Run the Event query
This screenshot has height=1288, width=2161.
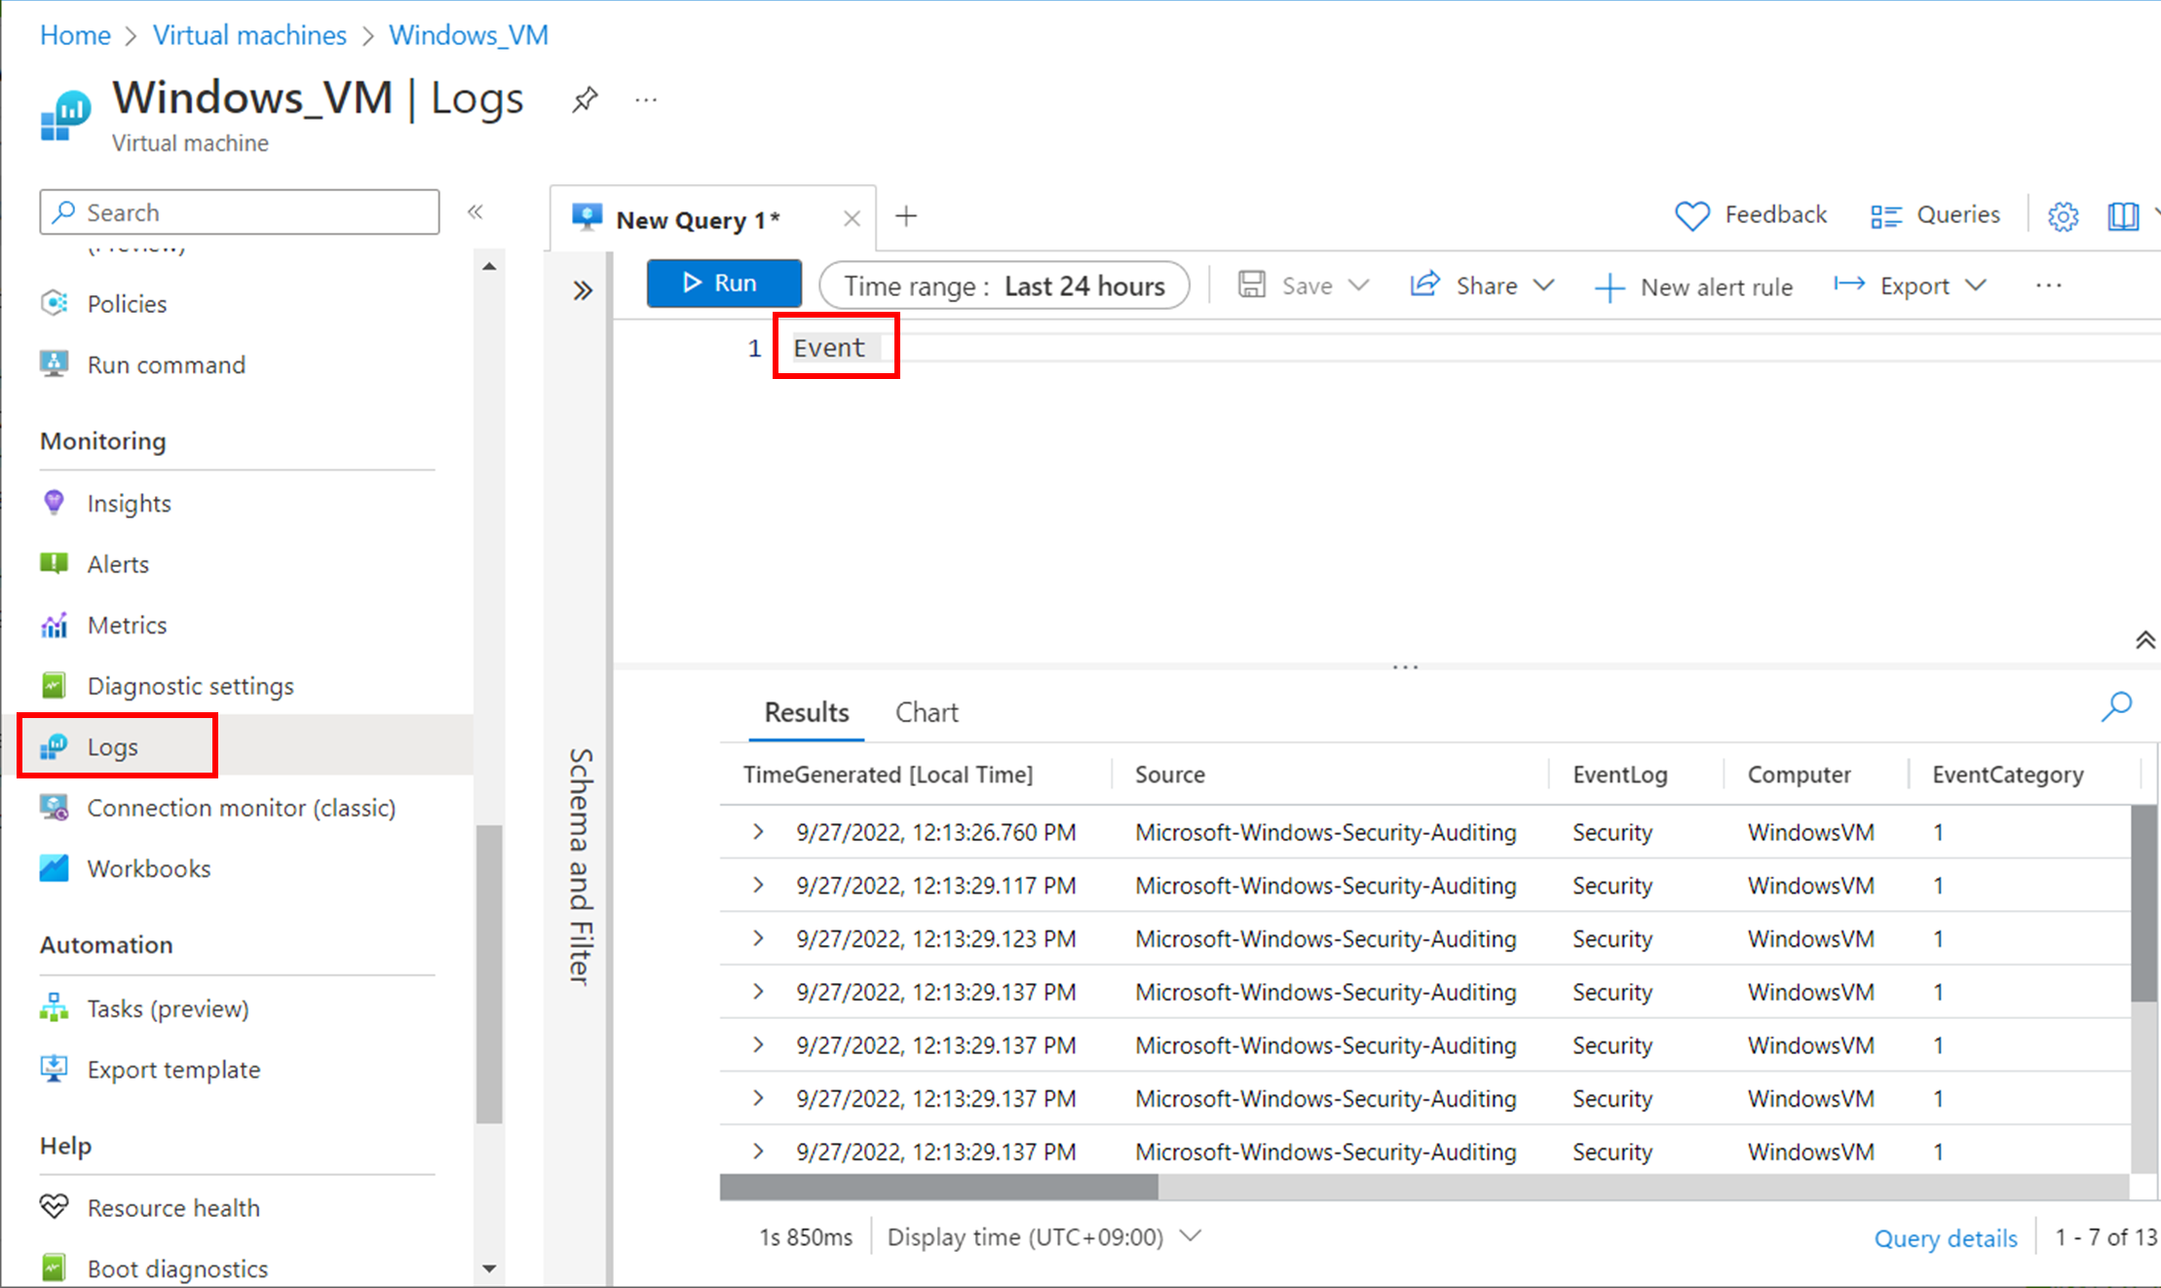723,283
